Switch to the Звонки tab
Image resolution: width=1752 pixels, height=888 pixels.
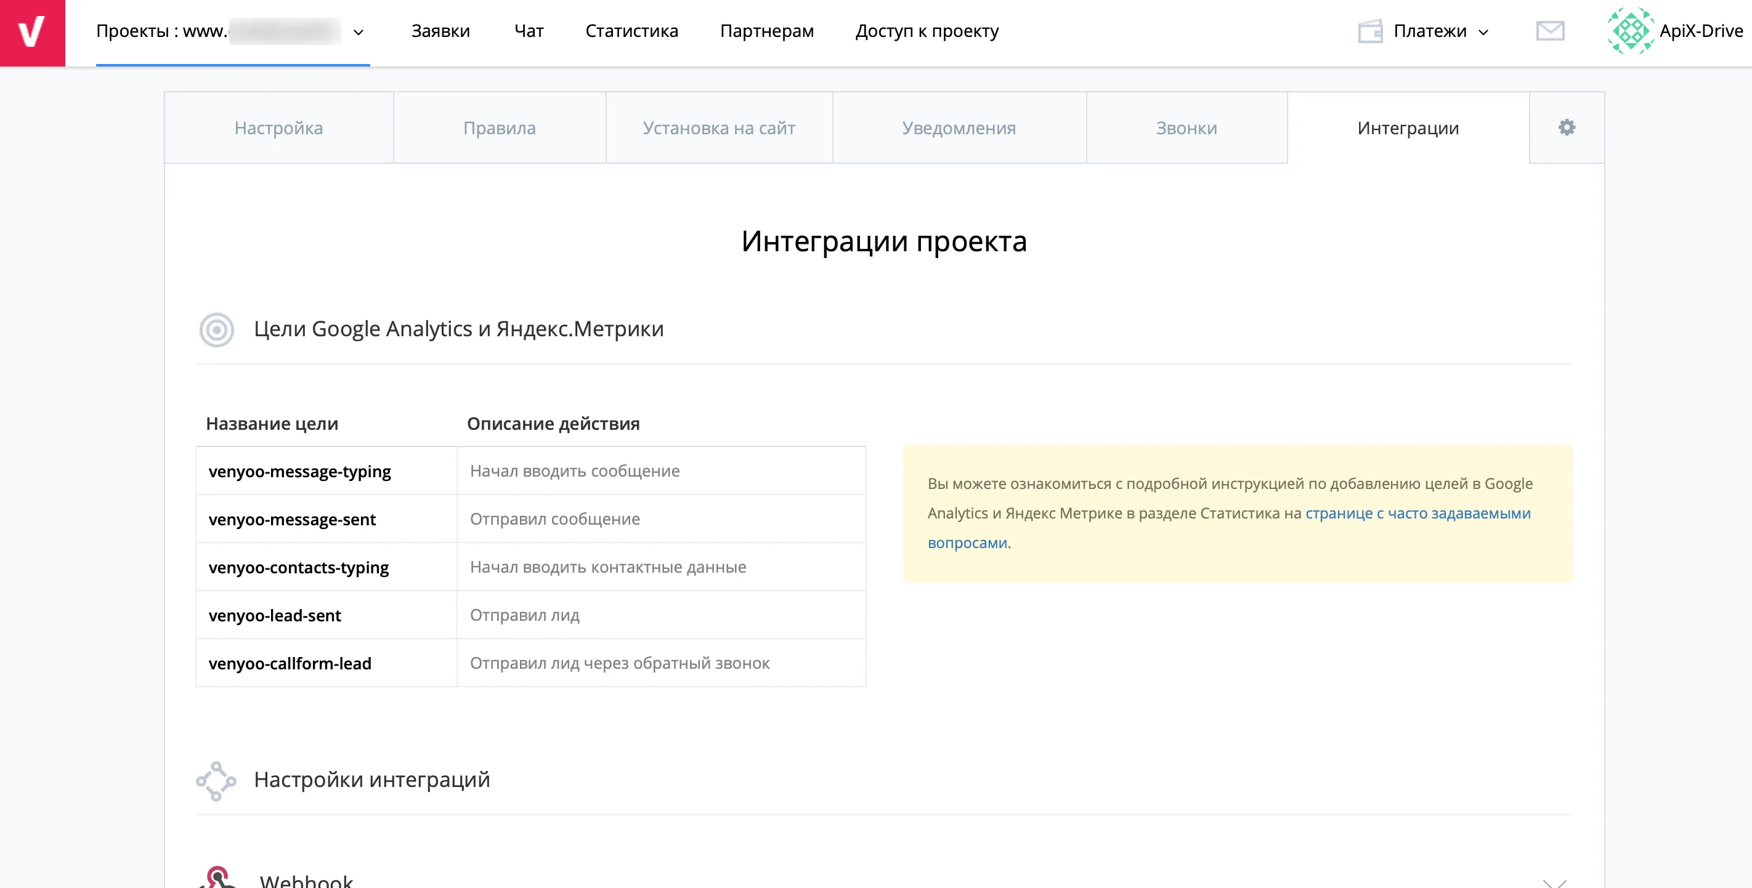pyautogui.click(x=1186, y=128)
